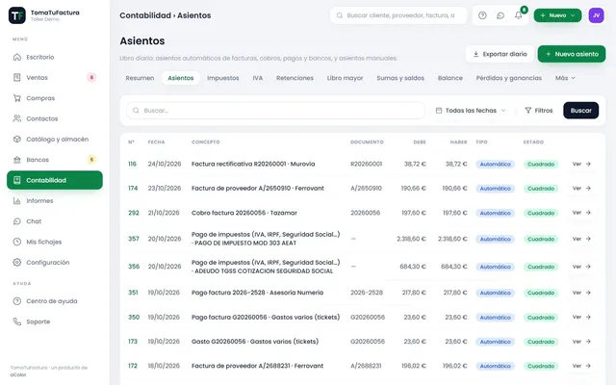
Task: Click the help question mark icon in header
Action: tap(482, 15)
